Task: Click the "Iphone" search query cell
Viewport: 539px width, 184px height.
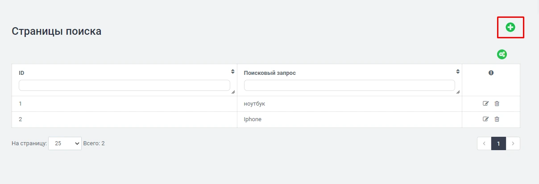Action: click(253, 119)
